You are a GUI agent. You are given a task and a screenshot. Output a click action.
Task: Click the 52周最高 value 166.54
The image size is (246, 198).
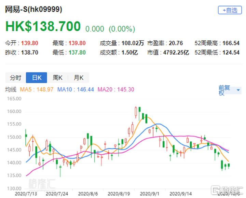[231, 43]
